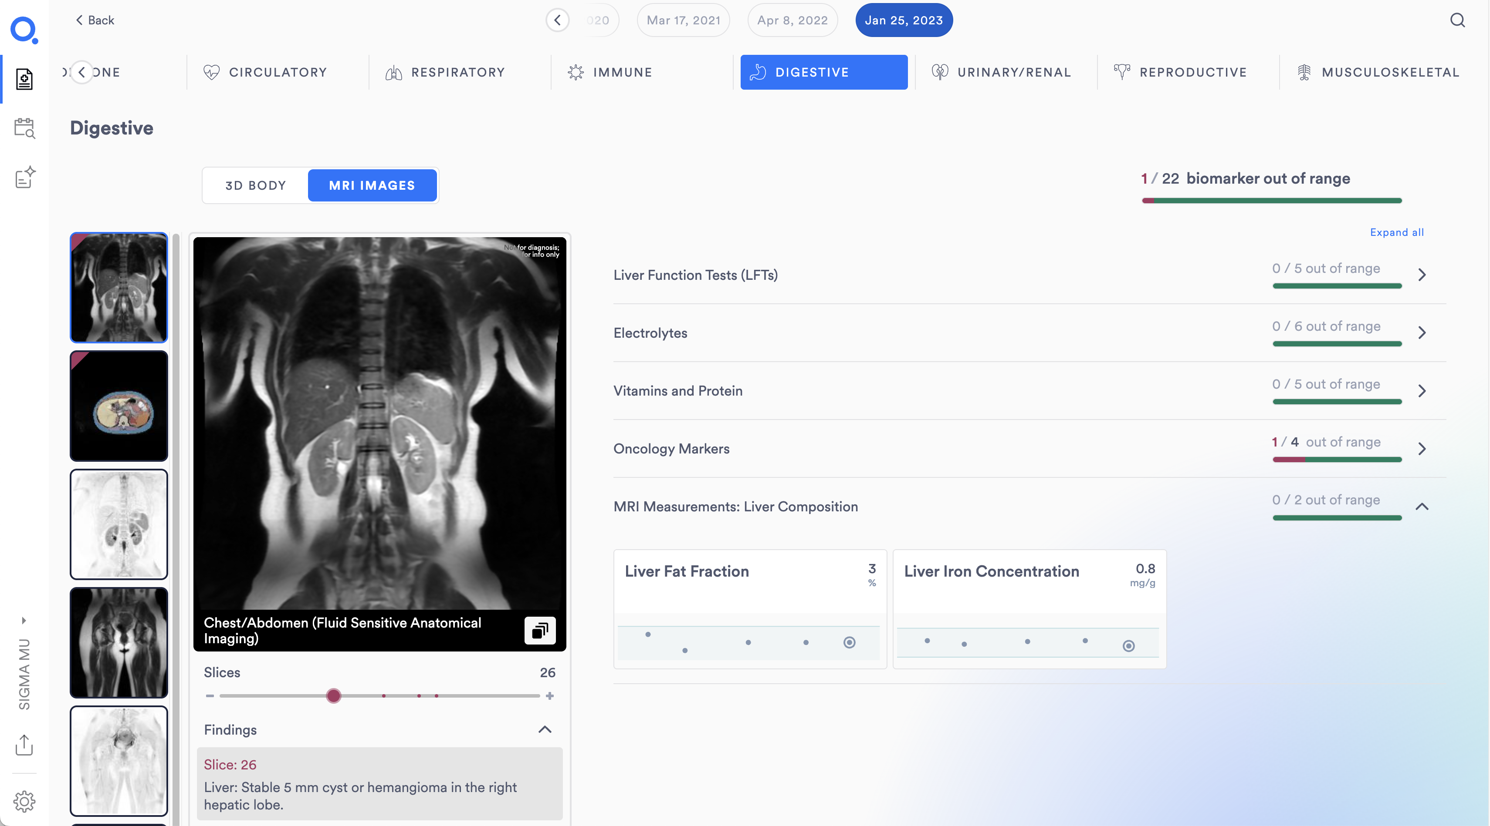
Task: Click the SIGMA MU vertical label
Action: pos(24,674)
